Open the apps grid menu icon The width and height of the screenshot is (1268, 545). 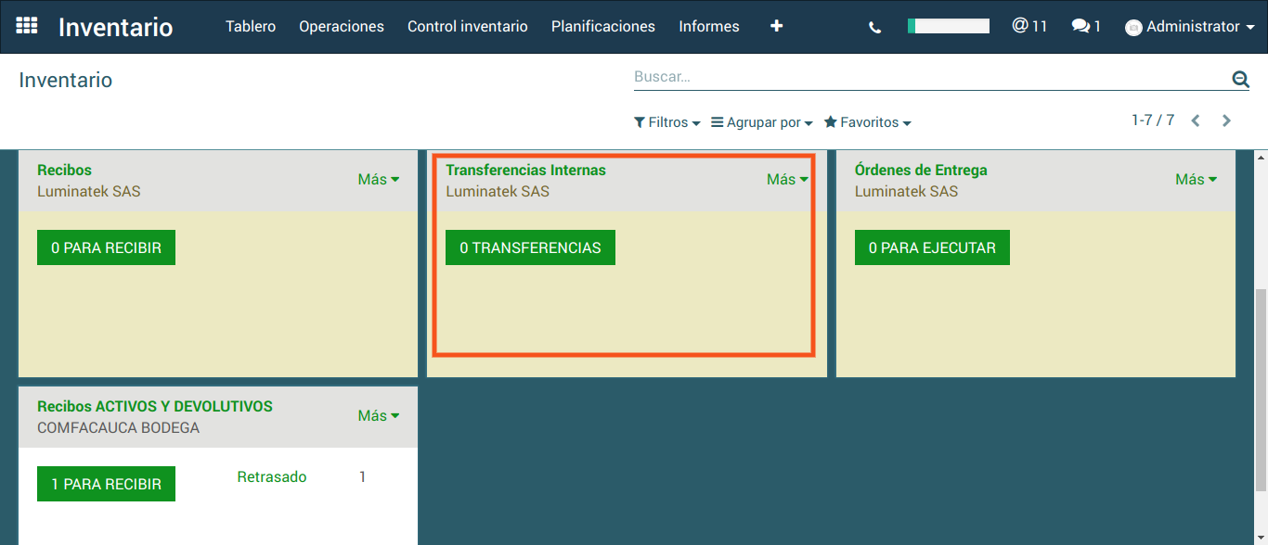click(x=27, y=26)
